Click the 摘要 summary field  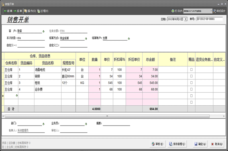(117, 124)
